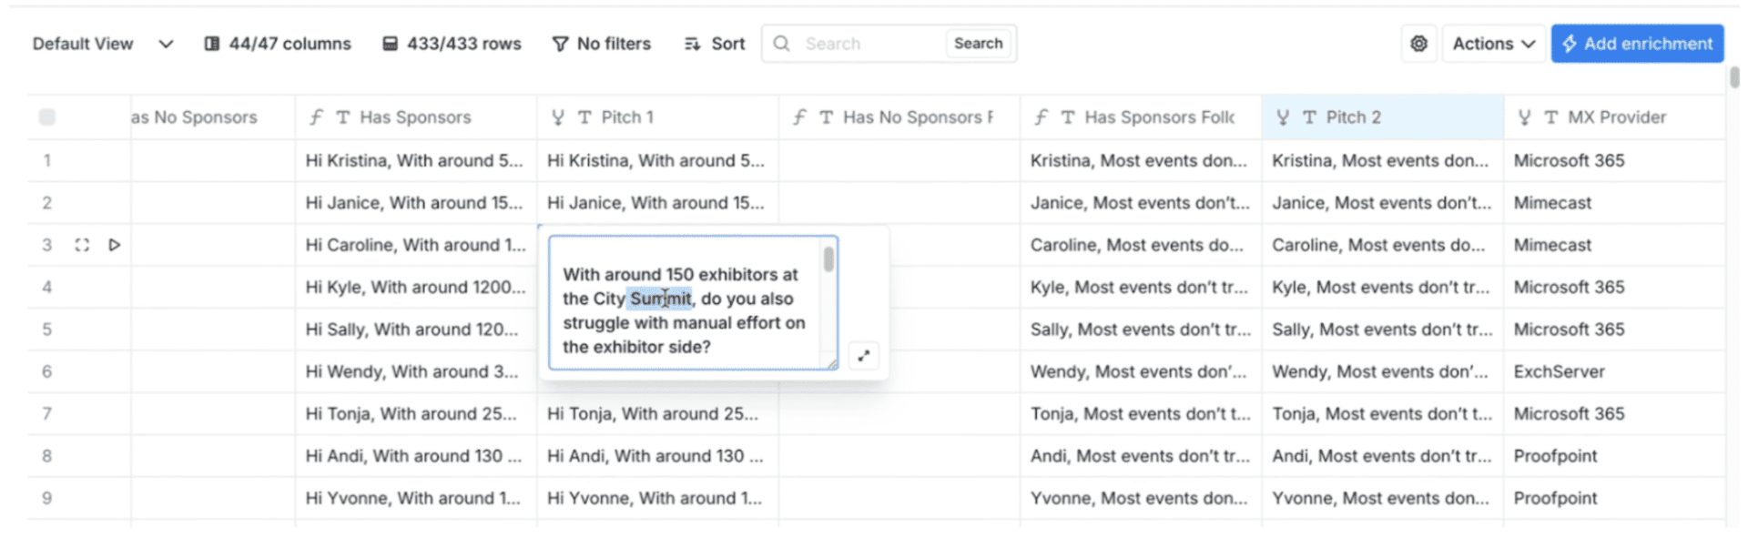The height and width of the screenshot is (538, 1748).
Task: Click the expand row icon in row 3
Action: click(x=82, y=245)
